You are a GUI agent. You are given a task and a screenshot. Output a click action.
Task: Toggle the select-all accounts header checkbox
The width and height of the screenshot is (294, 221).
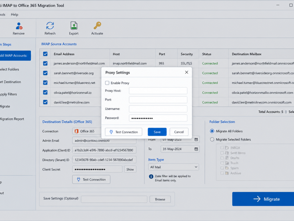click(45, 54)
